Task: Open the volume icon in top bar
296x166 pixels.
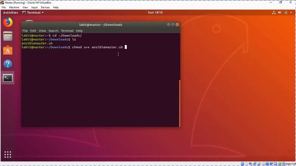Action: coord(279,12)
